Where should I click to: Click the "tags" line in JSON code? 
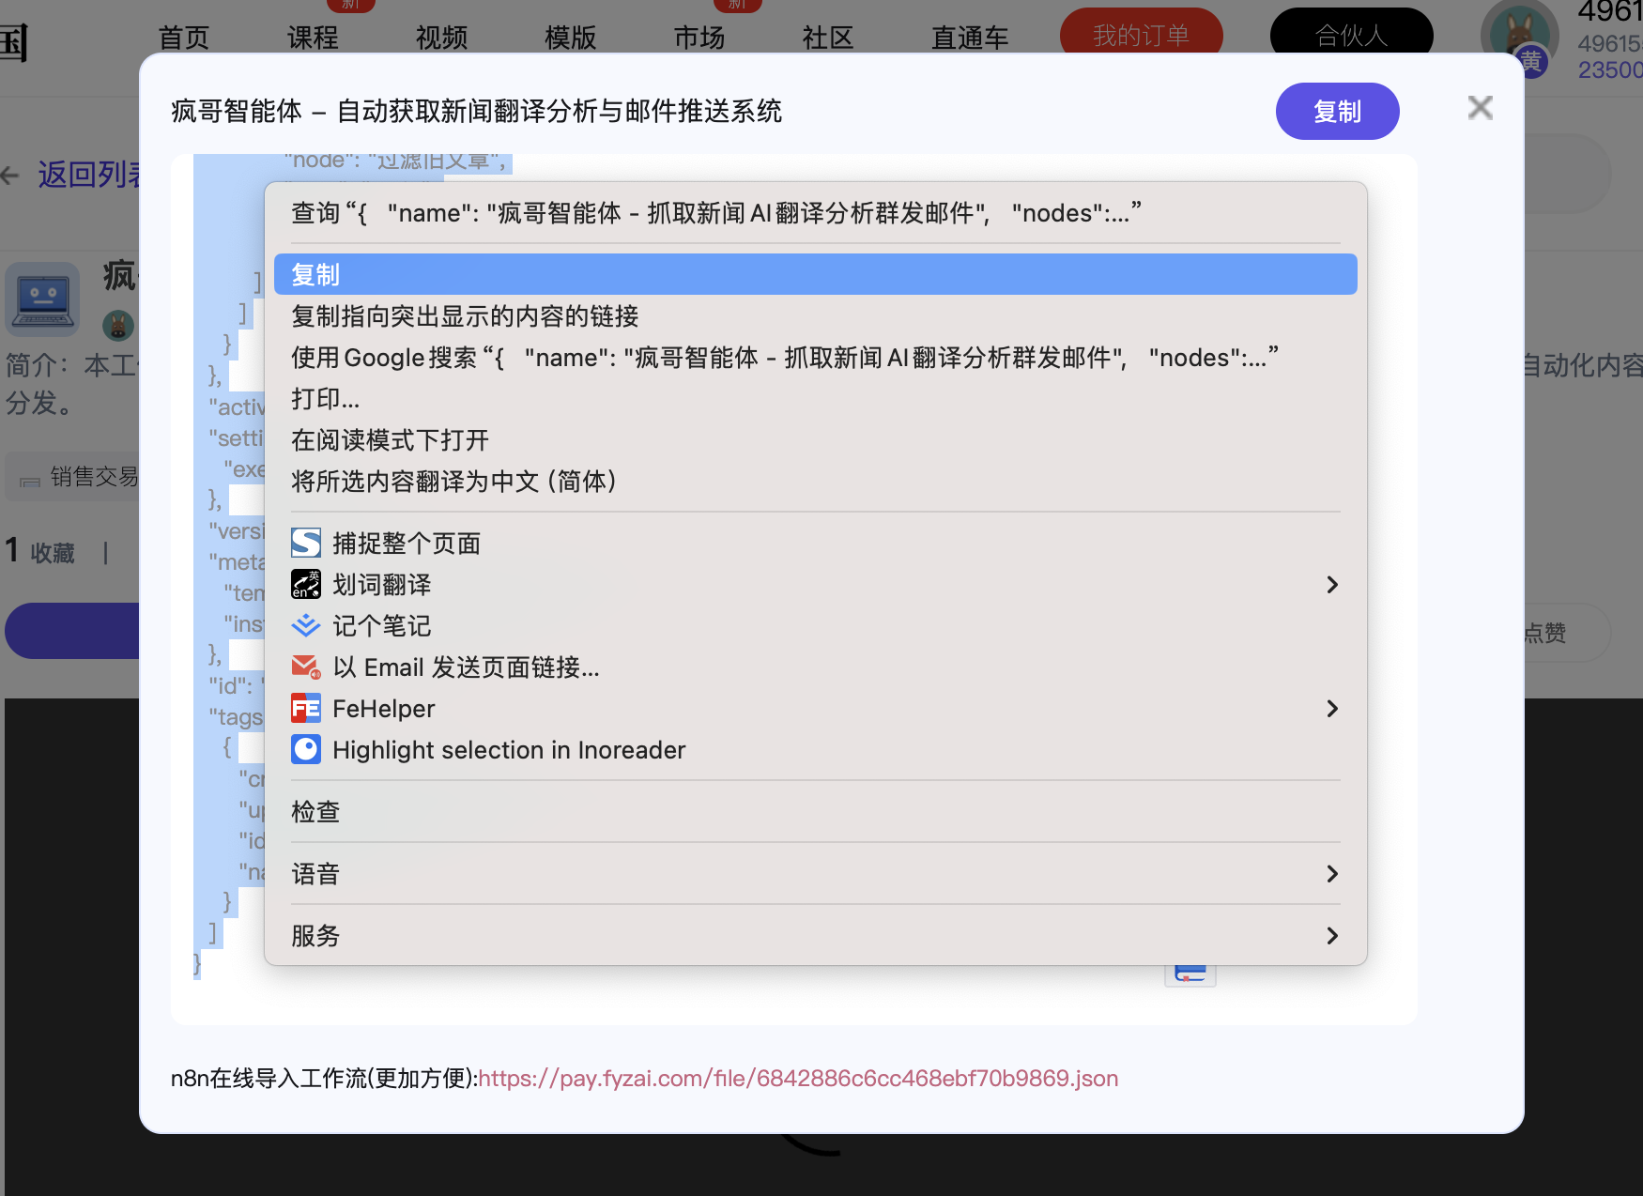[x=235, y=717]
